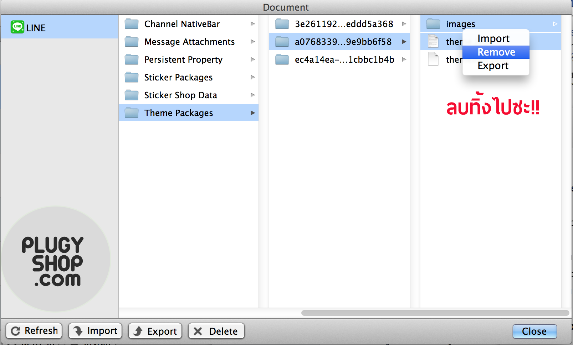Screen dimensions: 573x345
Task: Click the blue Close button
Action: (534, 331)
